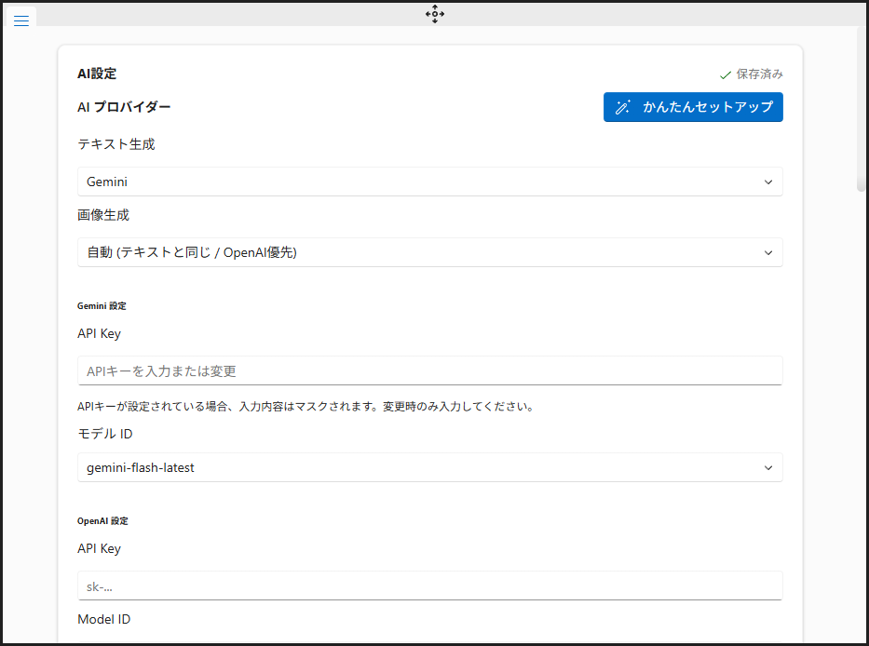
Task: Click the Model ID label in OpenAI section
Action: click(x=103, y=619)
